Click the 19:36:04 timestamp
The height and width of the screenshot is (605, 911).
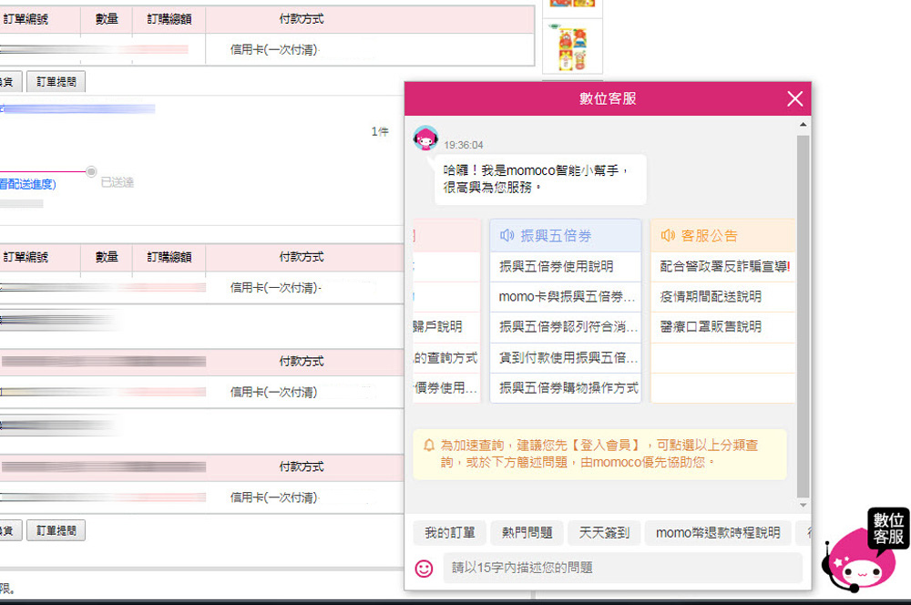click(464, 145)
